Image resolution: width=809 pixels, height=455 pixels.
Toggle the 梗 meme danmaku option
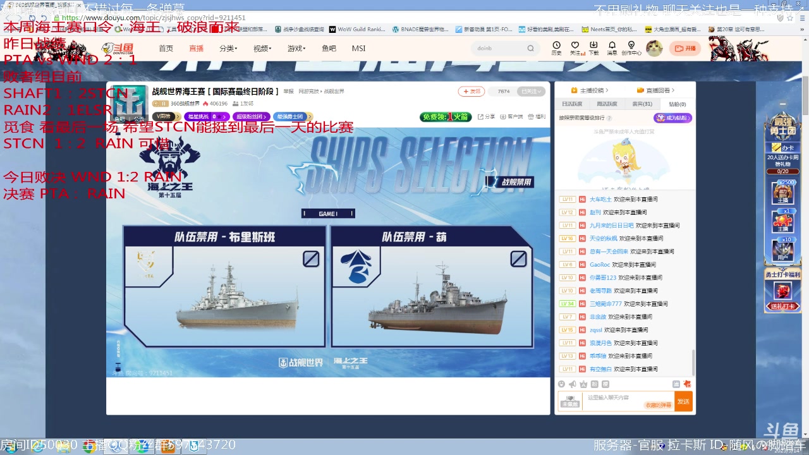coord(605,384)
